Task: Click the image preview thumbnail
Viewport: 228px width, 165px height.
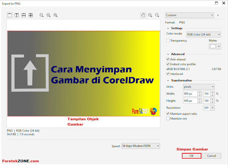Action: pos(84,74)
